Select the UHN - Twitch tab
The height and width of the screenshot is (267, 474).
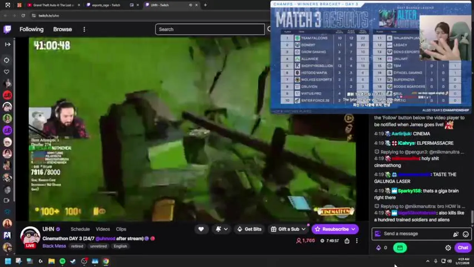pyautogui.click(x=159, y=5)
